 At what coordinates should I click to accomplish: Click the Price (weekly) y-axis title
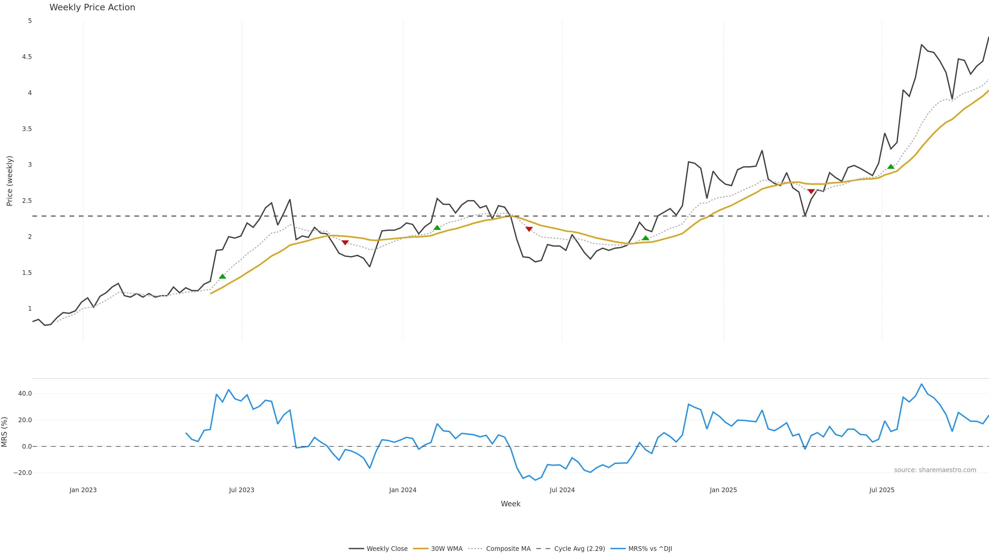pyautogui.click(x=10, y=181)
